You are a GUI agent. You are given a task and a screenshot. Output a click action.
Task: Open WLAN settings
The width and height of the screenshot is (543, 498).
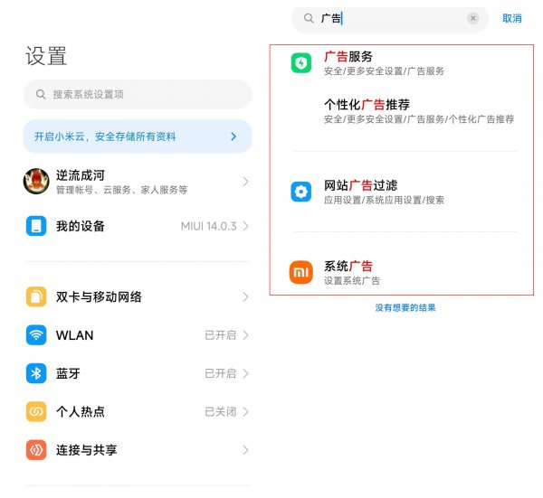(138, 335)
